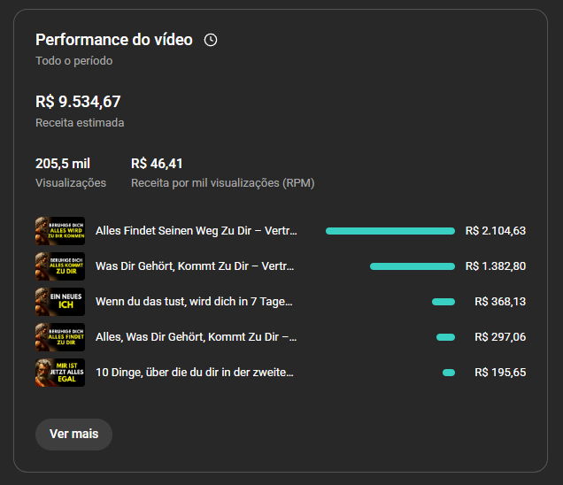
Task: Open video titled Alles Findet Seinen Weg Zu Dir
Action: [197, 231]
